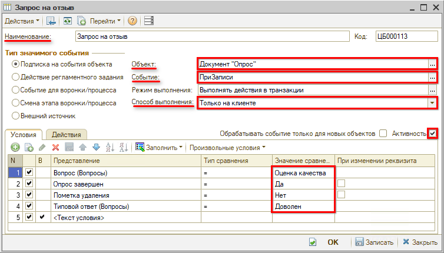
Task: Click the find-in-list icon beside Действия
Action: [51, 21]
